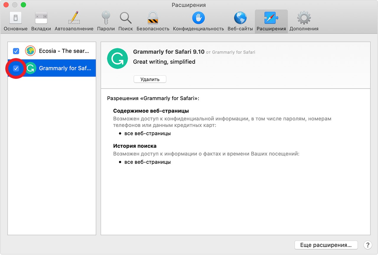Open the Веб-сайты pane with globe icon
This screenshot has width=378, height=255.
tap(240, 21)
